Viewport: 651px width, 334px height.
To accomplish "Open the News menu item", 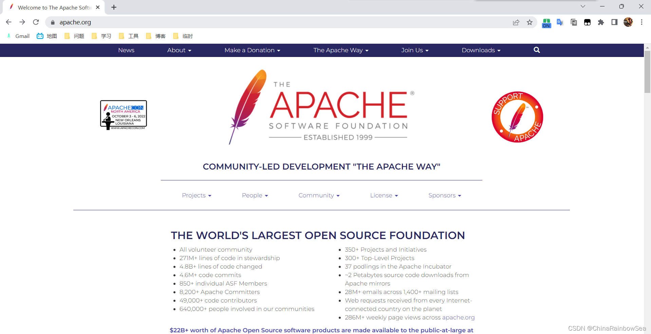I will click(x=126, y=50).
